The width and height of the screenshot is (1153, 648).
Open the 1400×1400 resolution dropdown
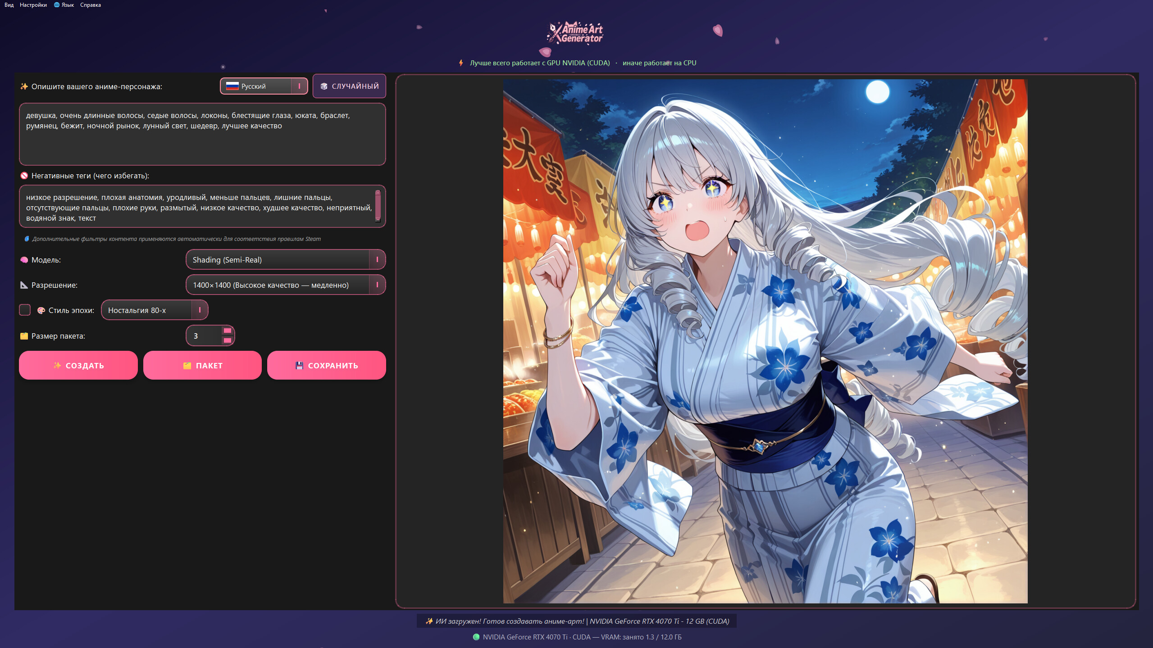(x=286, y=285)
